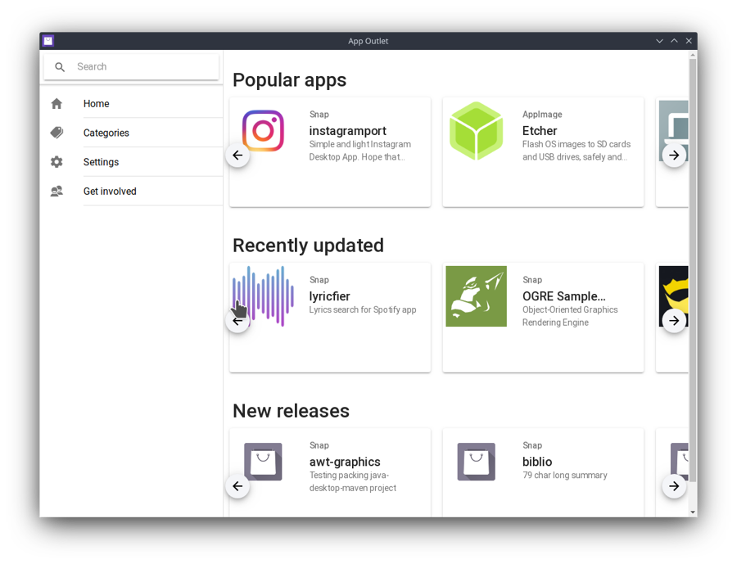Click the biblio shopping bag icon

click(x=476, y=462)
